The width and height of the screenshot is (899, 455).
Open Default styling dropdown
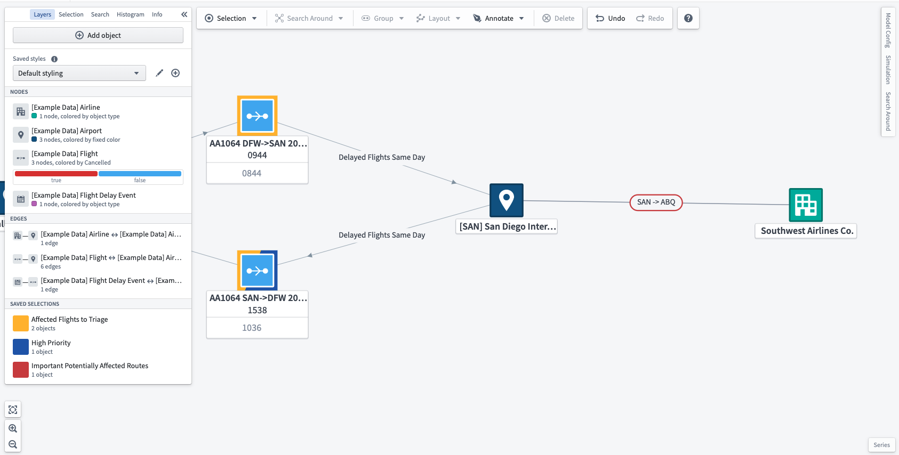pos(79,73)
